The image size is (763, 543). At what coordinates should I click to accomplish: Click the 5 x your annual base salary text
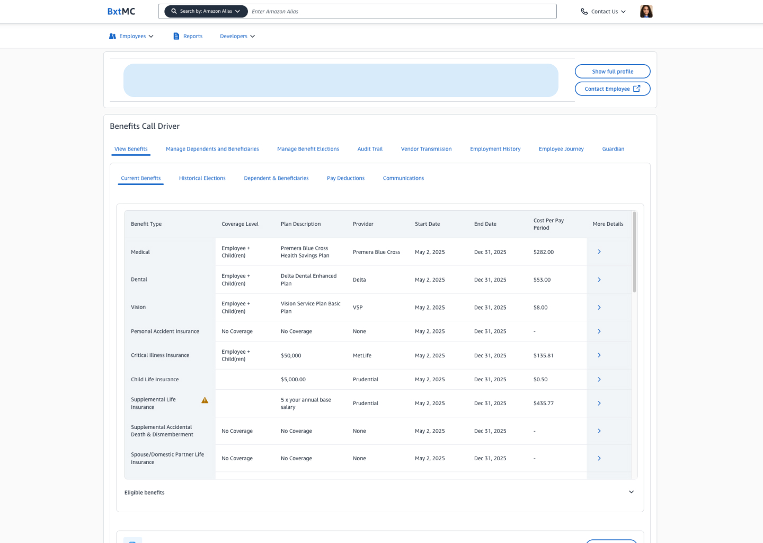(x=306, y=404)
